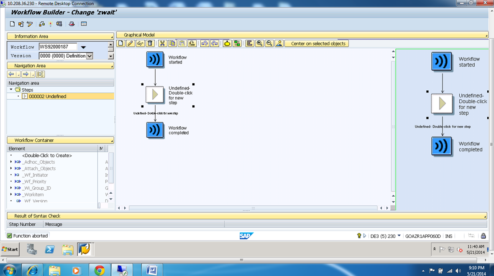The width and height of the screenshot is (494, 276).
Task: Open the forward arrow history dropdown
Action: tap(33, 74)
